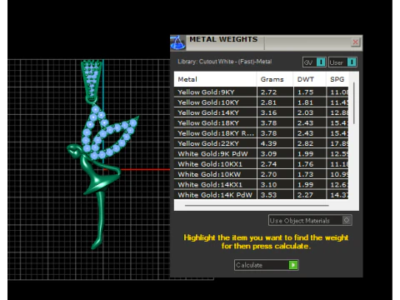Open the Use Object Materials dropdown
The image size is (400, 300).
310,221
